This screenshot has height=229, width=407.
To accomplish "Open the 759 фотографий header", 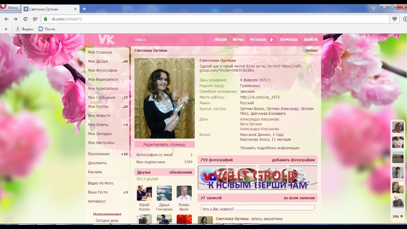I will tap(217, 160).
